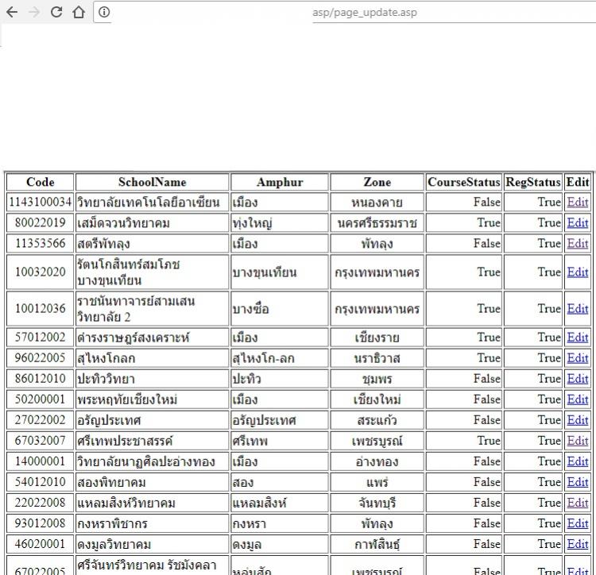
Task: Click the site information icon
Action: (x=104, y=12)
